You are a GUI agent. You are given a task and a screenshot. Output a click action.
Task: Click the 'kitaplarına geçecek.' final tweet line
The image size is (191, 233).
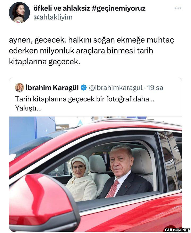click(x=45, y=62)
